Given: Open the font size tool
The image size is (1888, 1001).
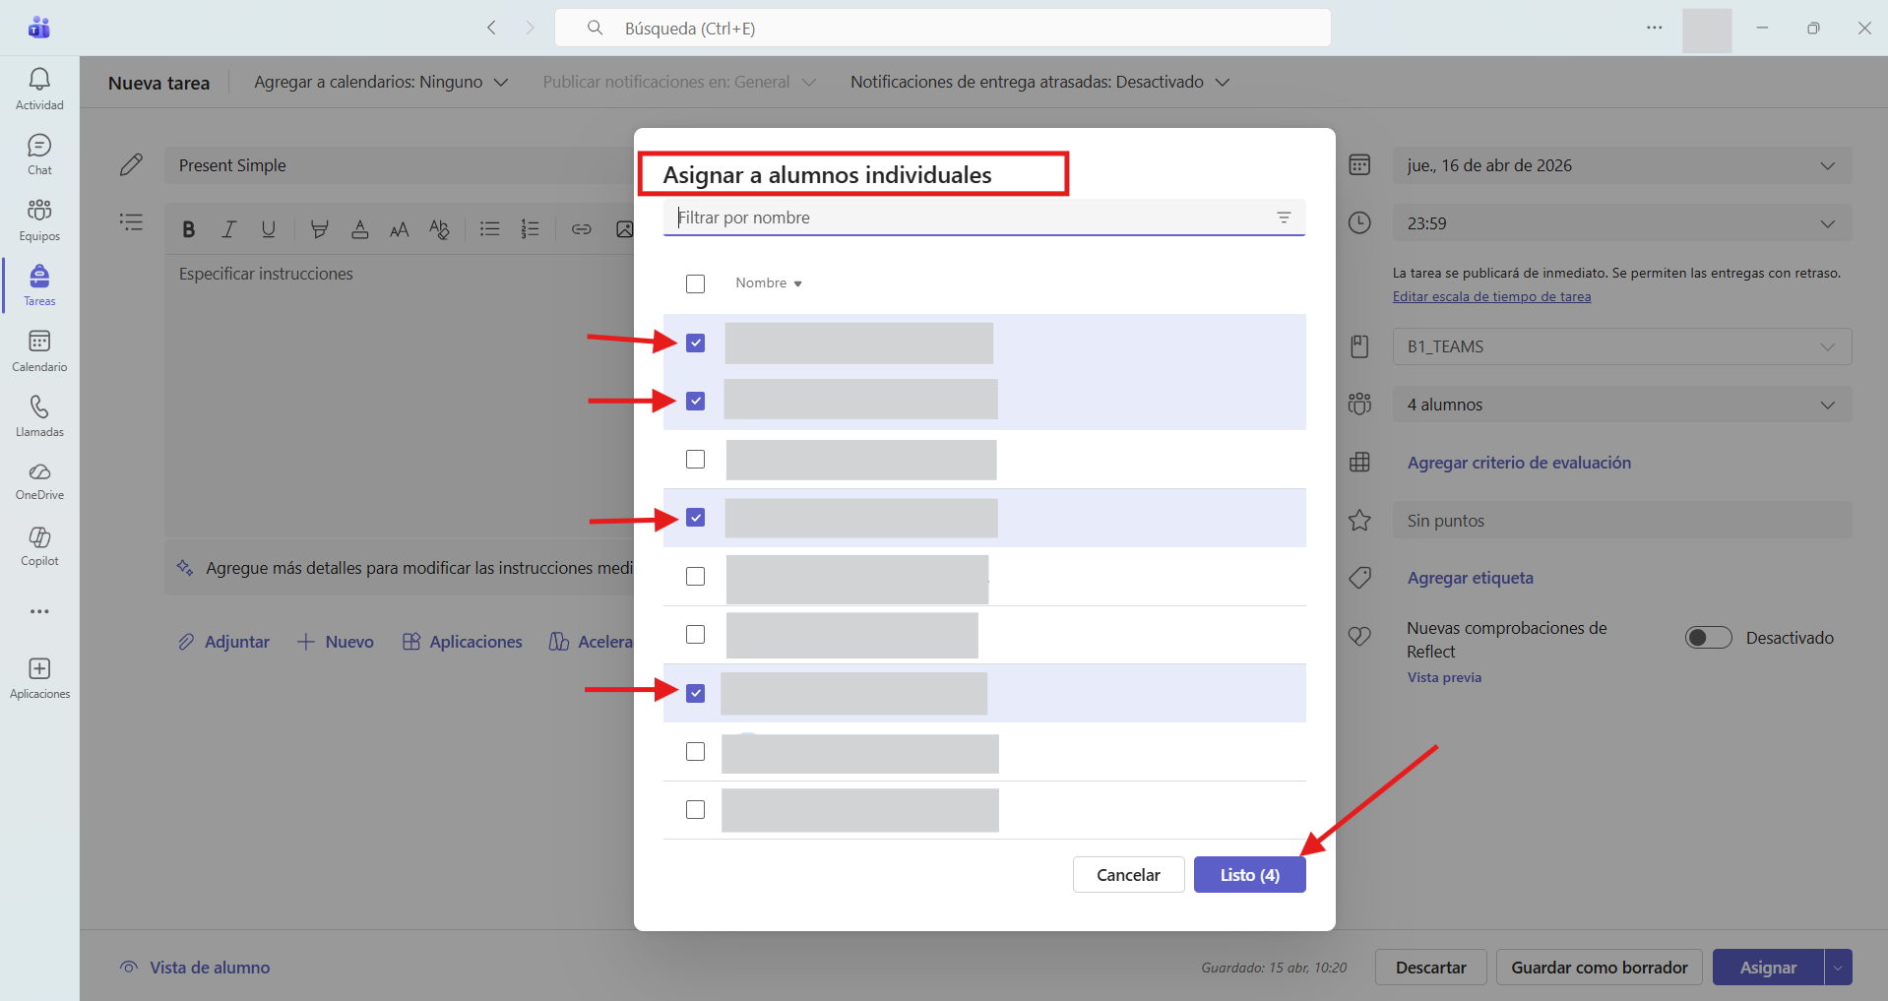Looking at the screenshot, I should [400, 229].
